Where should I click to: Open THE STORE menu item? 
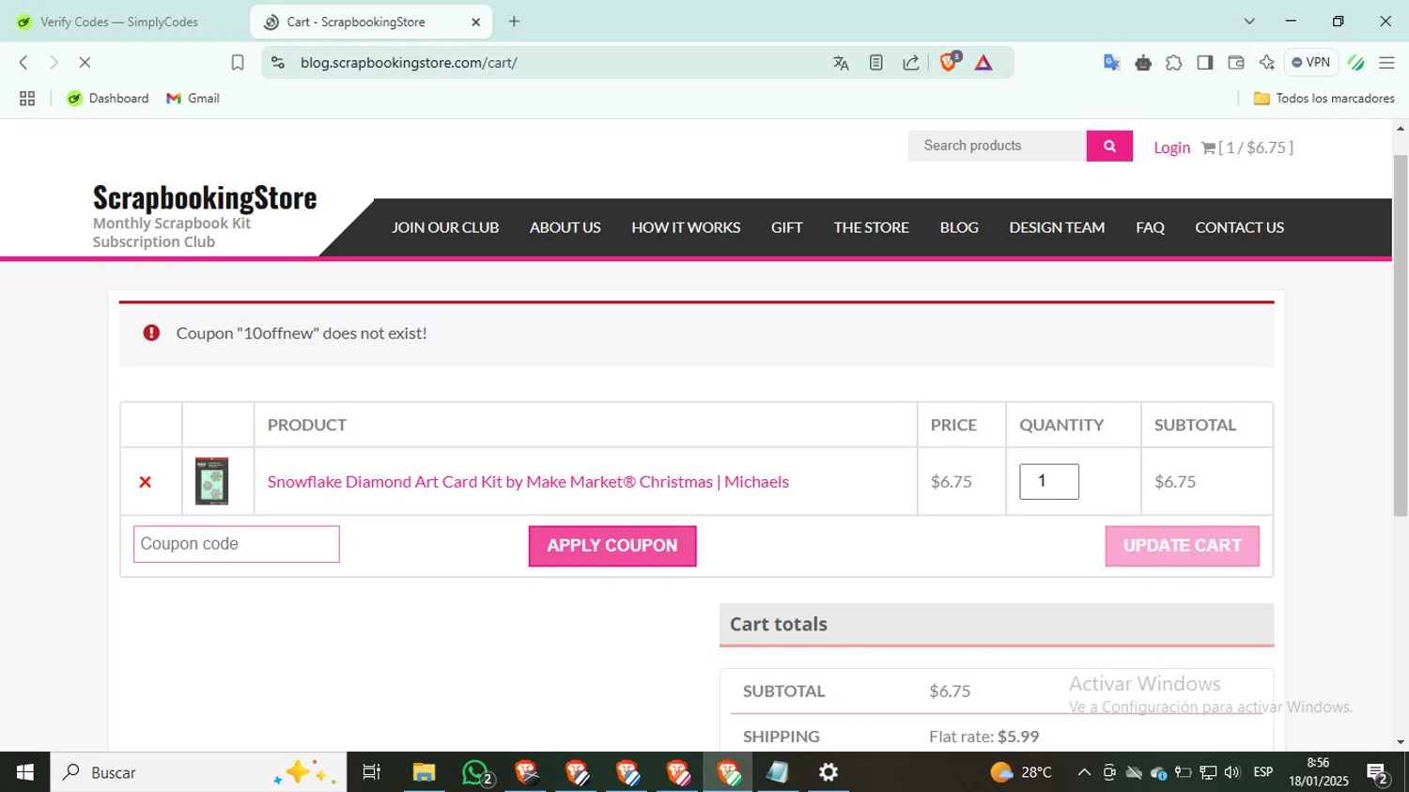tap(872, 227)
